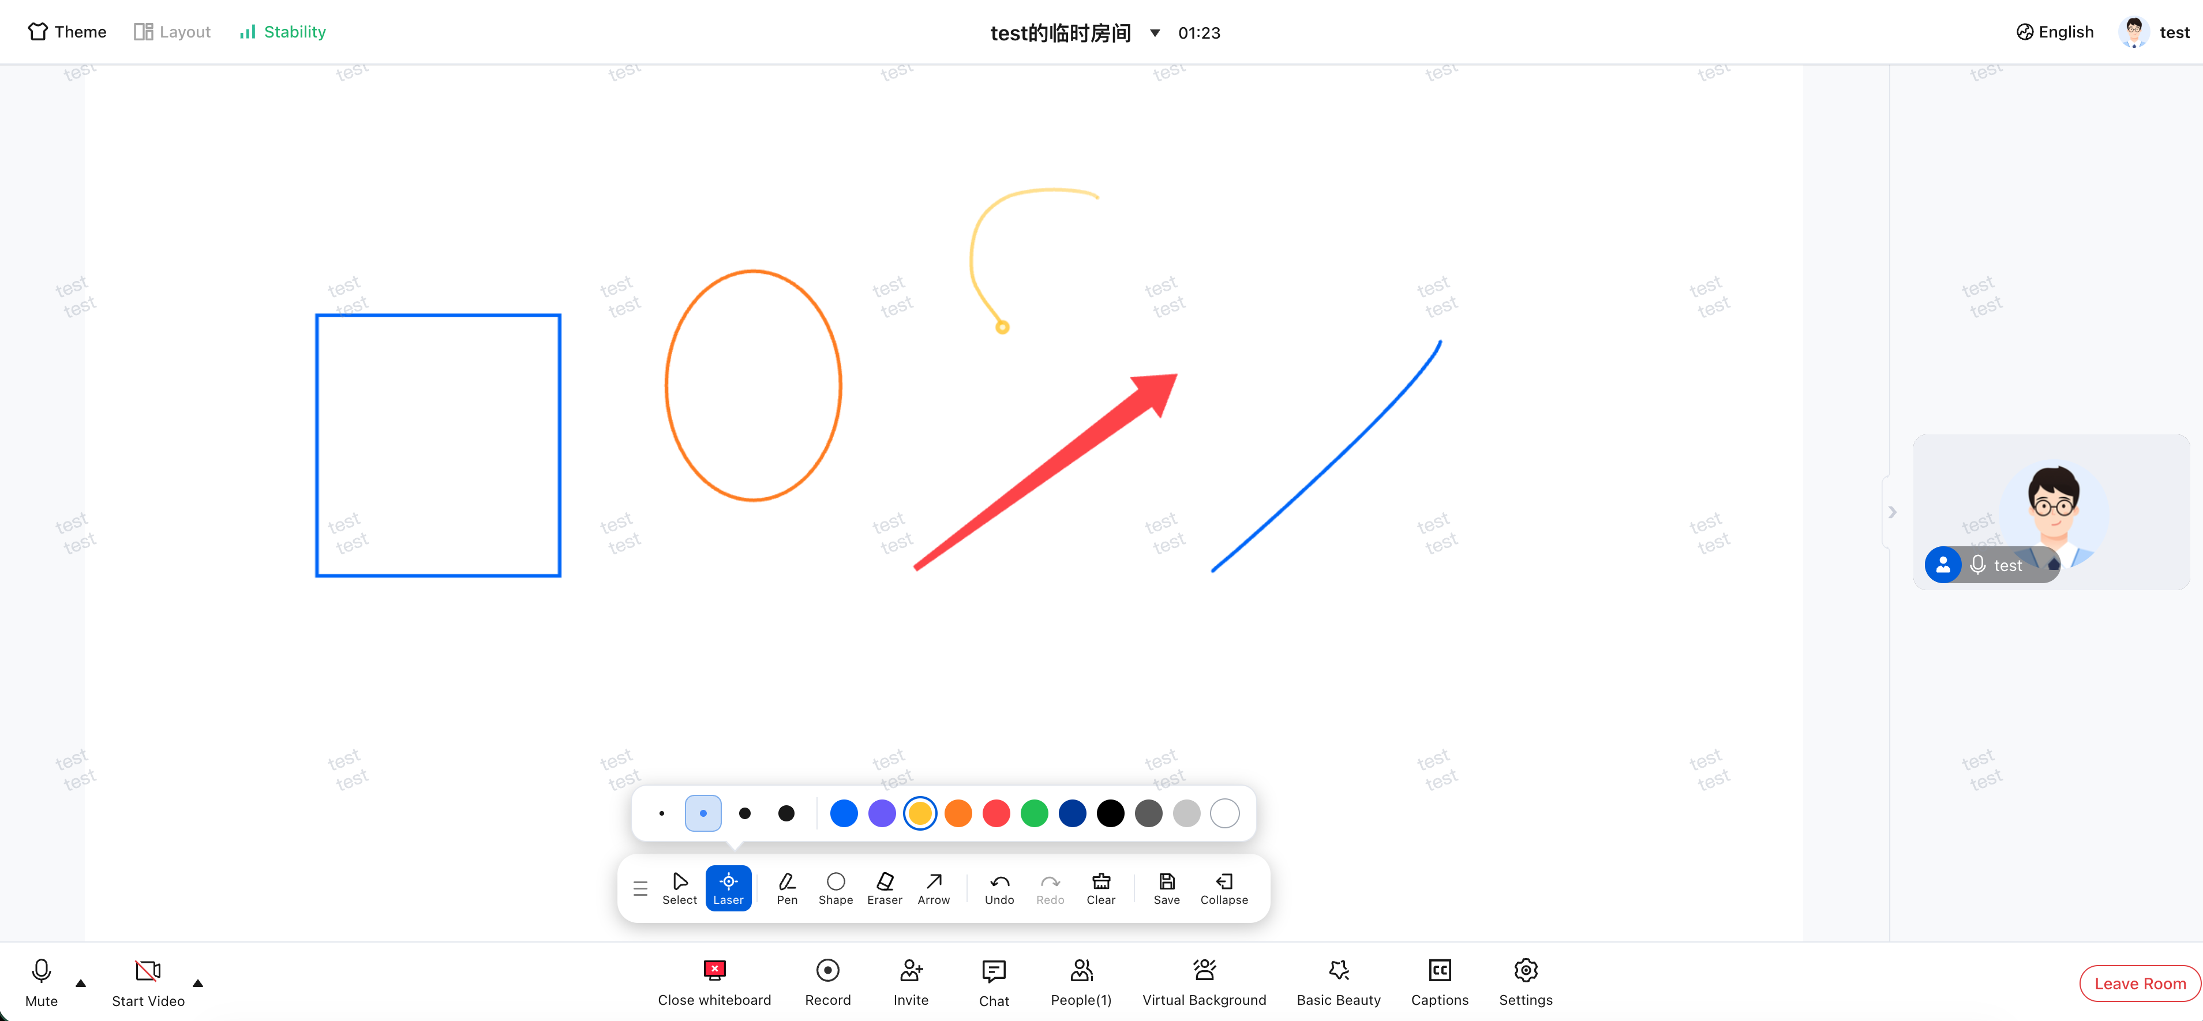
Task: Save the whiteboard
Action: pos(1167,888)
